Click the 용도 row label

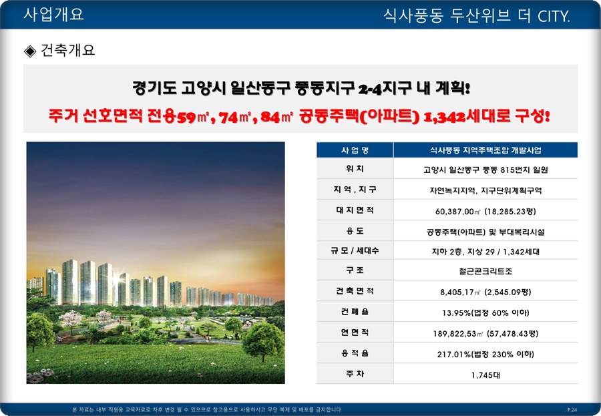(x=355, y=231)
